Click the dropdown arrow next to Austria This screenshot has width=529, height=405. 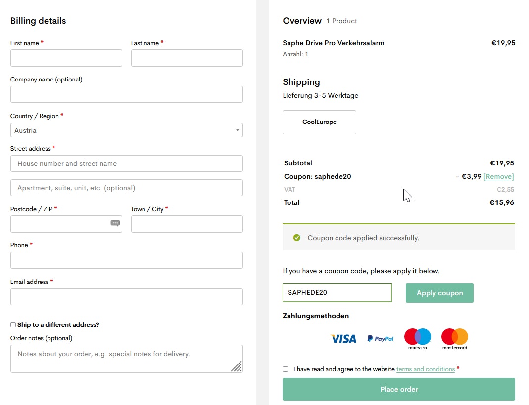point(237,130)
